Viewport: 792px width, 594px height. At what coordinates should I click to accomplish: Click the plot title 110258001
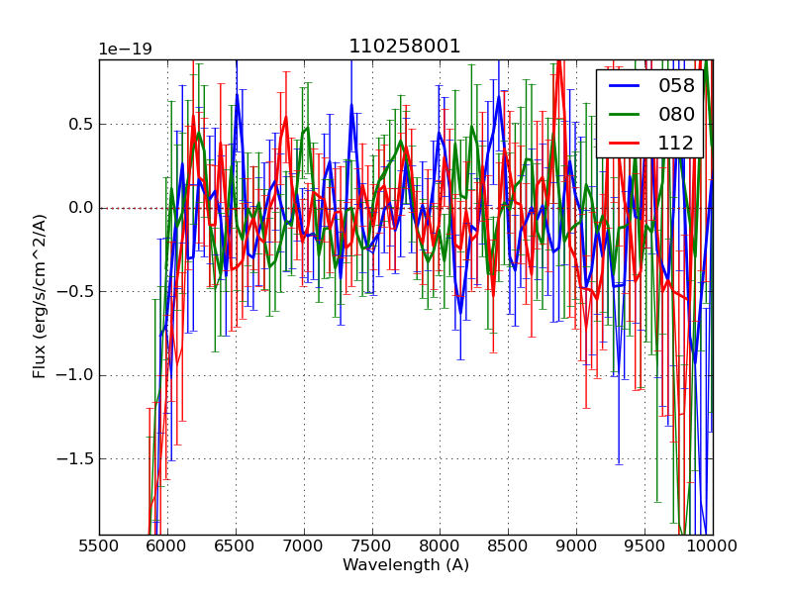click(x=405, y=47)
